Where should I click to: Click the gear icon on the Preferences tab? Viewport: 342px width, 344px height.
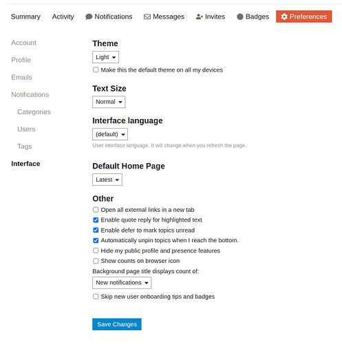tap(284, 17)
